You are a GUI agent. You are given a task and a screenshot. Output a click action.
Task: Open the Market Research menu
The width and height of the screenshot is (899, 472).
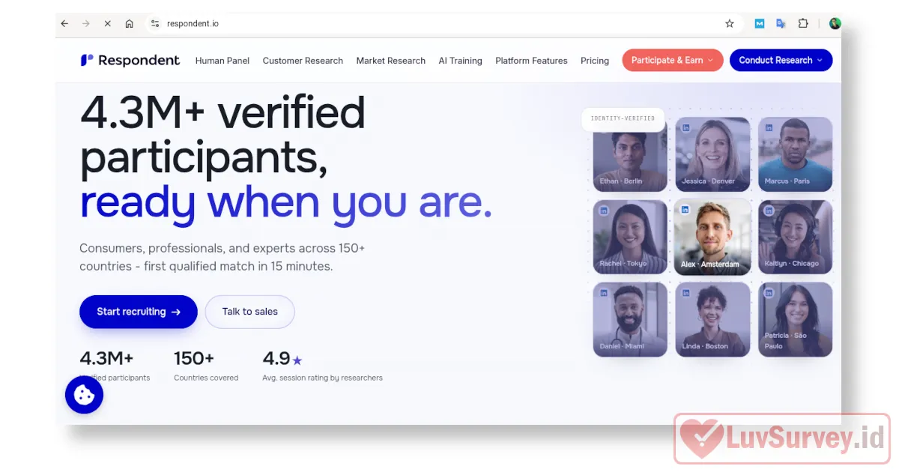[390, 61]
